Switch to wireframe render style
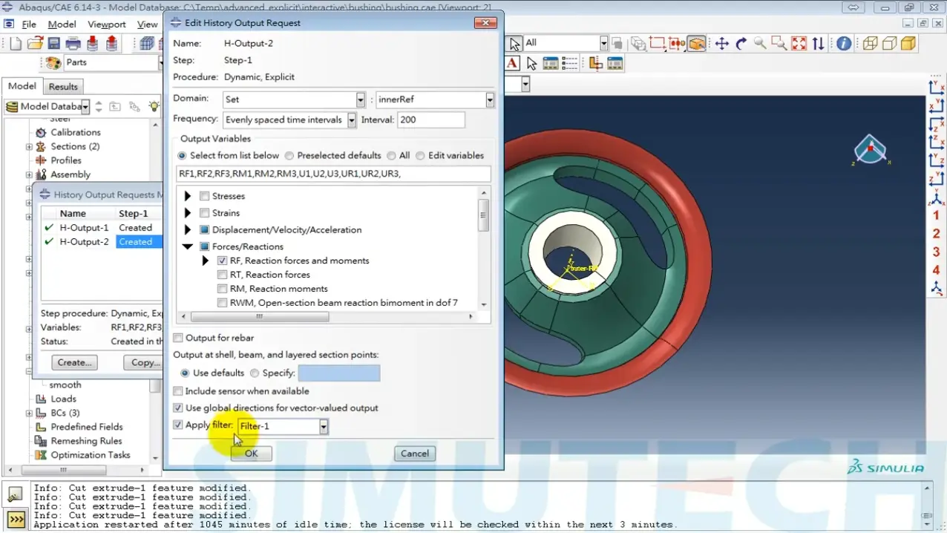The width and height of the screenshot is (947, 533). [870, 44]
